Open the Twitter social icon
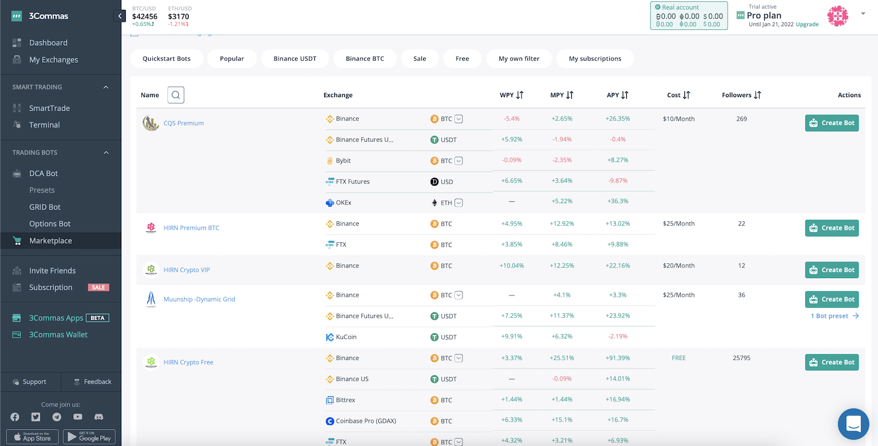This screenshot has width=878, height=446. [36, 417]
